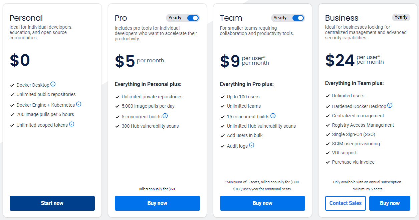This screenshot has width=419, height=220.
Task: Click the Personal plan heading
Action: [x=26, y=18]
